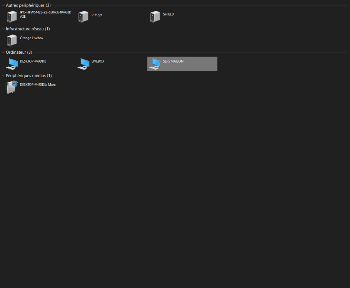Screen dimensions: 350x288
Task: Collapse the Périphériques médias group chevron
Action: point(3,76)
